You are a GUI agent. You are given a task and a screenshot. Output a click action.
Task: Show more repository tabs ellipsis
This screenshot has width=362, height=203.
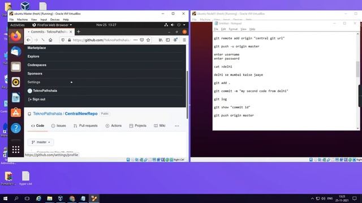point(177,126)
